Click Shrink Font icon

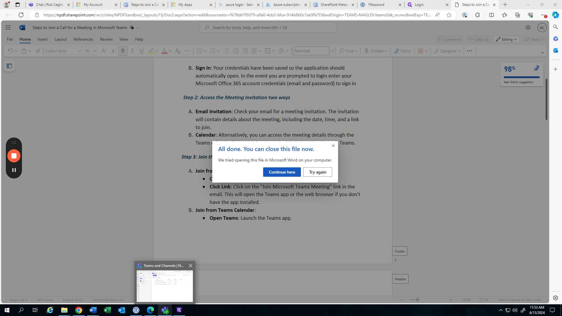tap(113, 51)
